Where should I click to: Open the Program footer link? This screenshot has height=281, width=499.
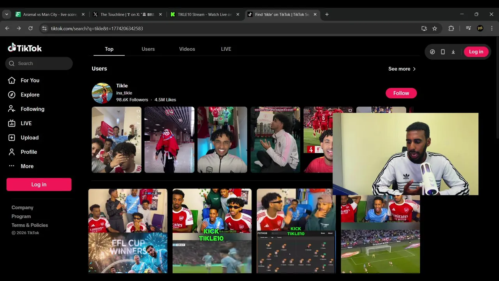(21, 217)
